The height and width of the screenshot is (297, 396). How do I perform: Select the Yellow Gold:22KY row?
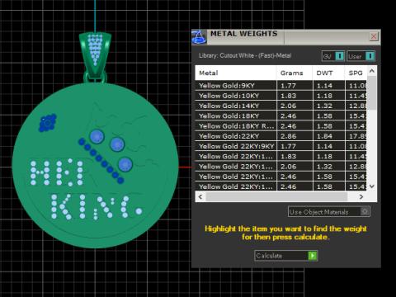[280, 136]
